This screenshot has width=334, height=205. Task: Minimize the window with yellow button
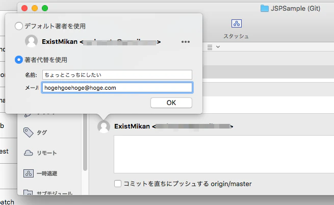[35, 8]
